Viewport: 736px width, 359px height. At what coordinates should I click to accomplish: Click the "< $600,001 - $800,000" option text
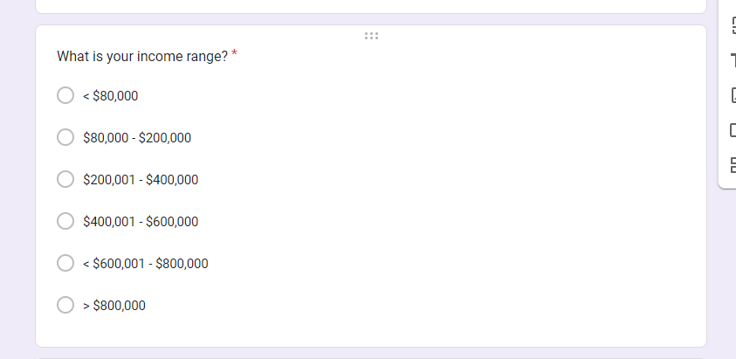[x=146, y=263]
